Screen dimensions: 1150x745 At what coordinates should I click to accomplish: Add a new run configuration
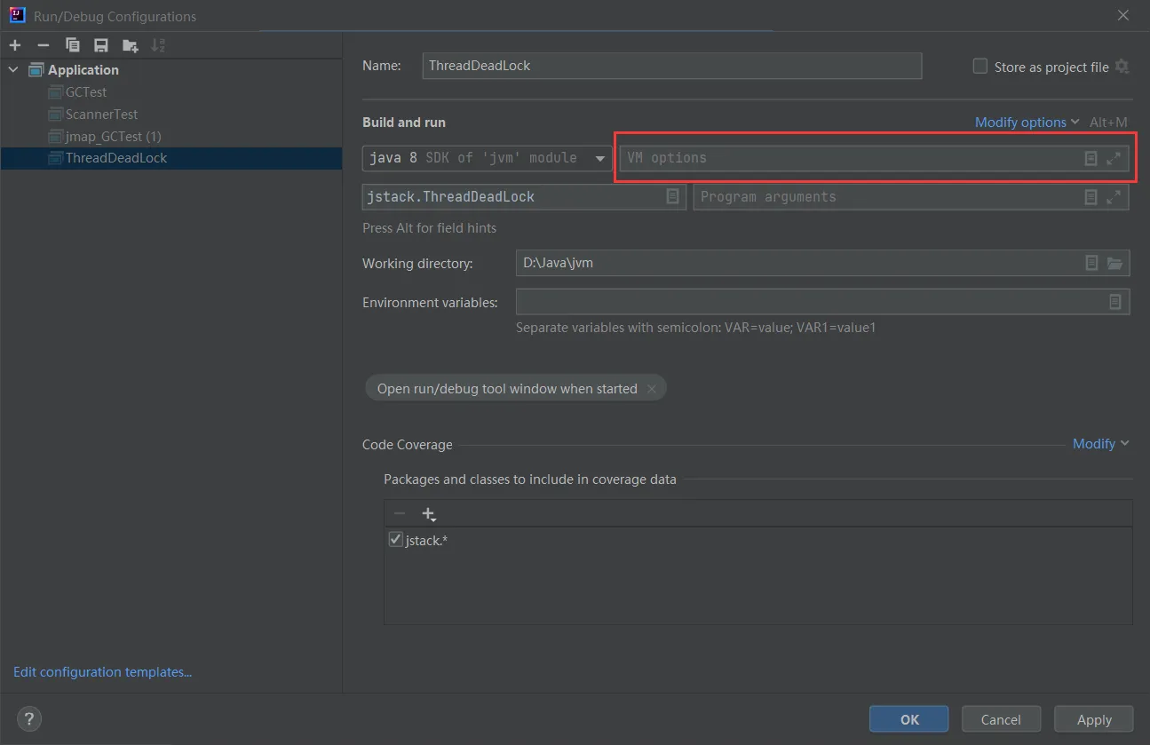coord(15,45)
